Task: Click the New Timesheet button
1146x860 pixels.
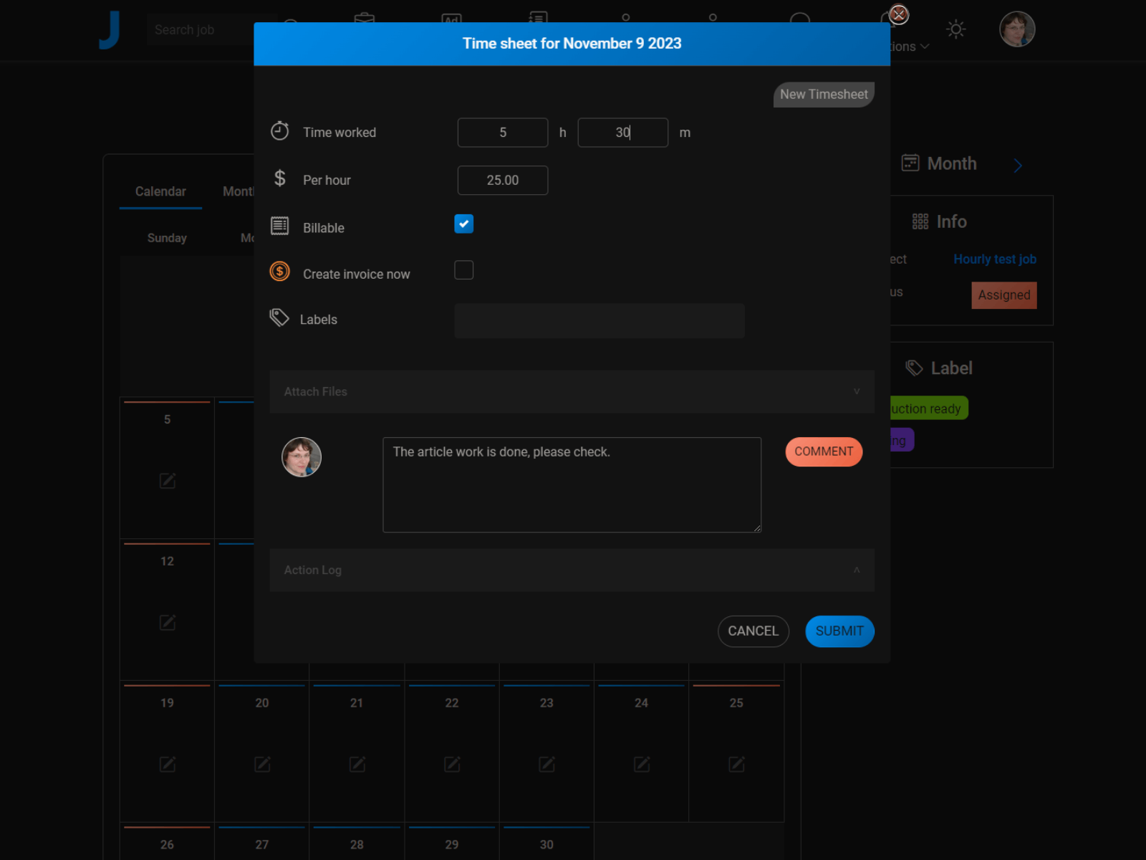Action: [x=824, y=95]
